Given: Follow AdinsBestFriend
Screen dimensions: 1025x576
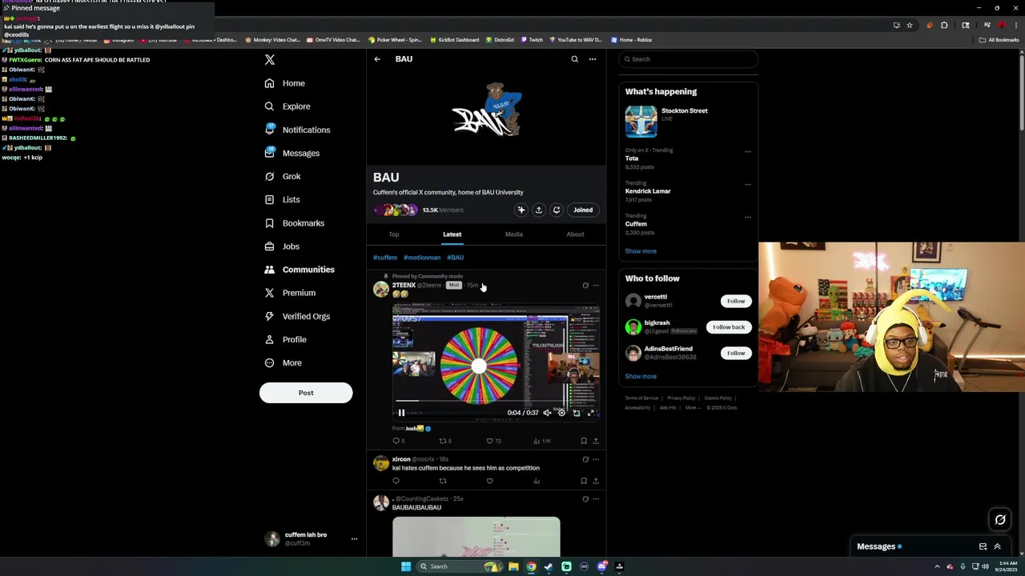Looking at the screenshot, I should pos(736,353).
